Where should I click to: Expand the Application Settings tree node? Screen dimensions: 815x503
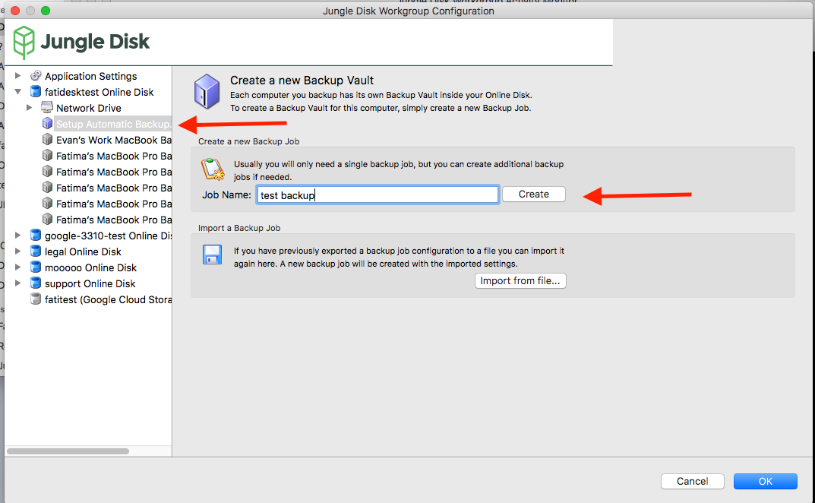17,76
